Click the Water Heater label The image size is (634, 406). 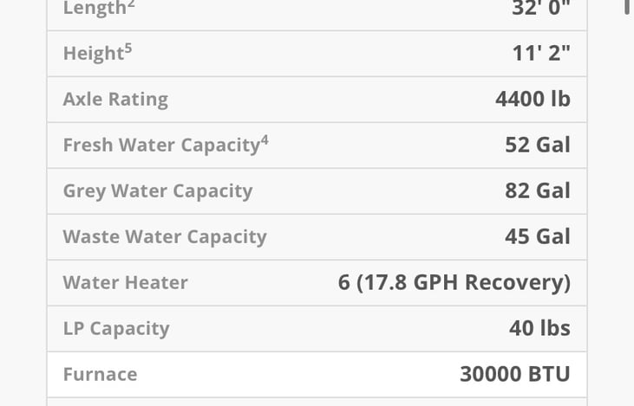(125, 283)
